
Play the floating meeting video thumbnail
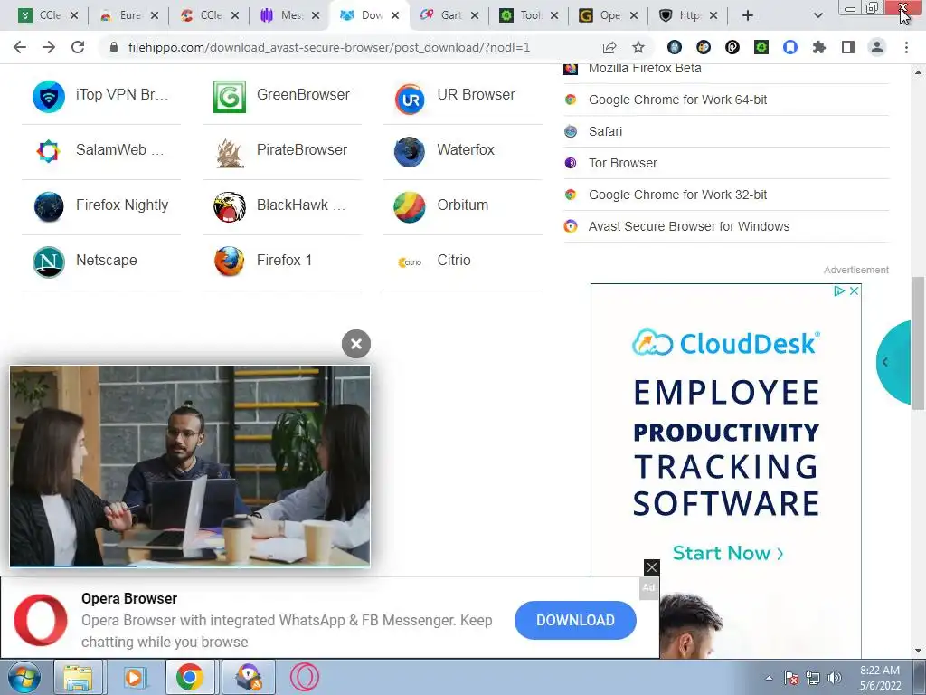tap(190, 466)
